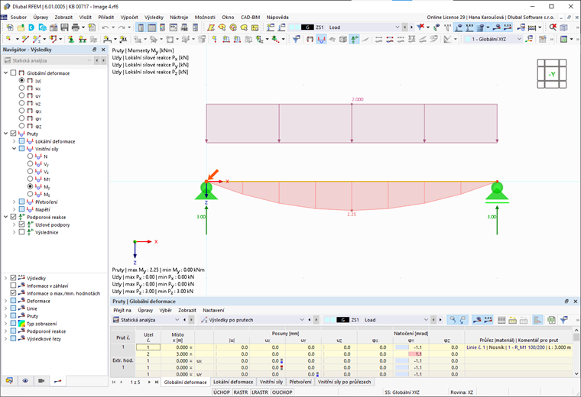Click the red X magnifier icon in top toolbar

(x=553, y=27)
